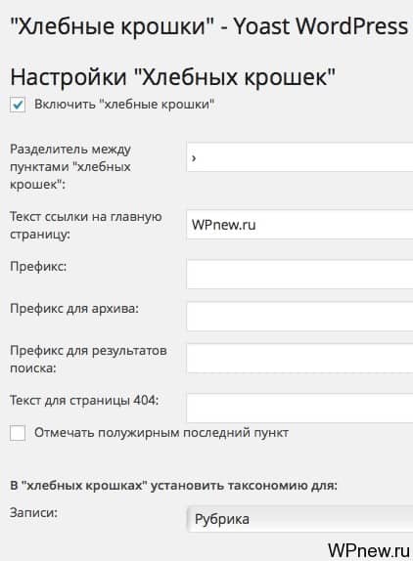Click the 'Текст ссылки на главную страницу' label
The height and width of the screenshot is (561, 413).
(x=85, y=226)
